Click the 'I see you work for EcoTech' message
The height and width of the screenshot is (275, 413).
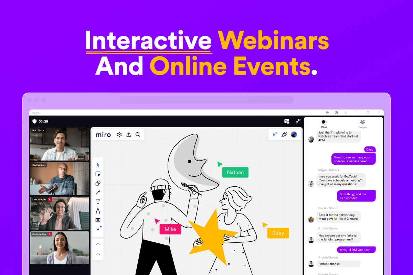(341, 180)
